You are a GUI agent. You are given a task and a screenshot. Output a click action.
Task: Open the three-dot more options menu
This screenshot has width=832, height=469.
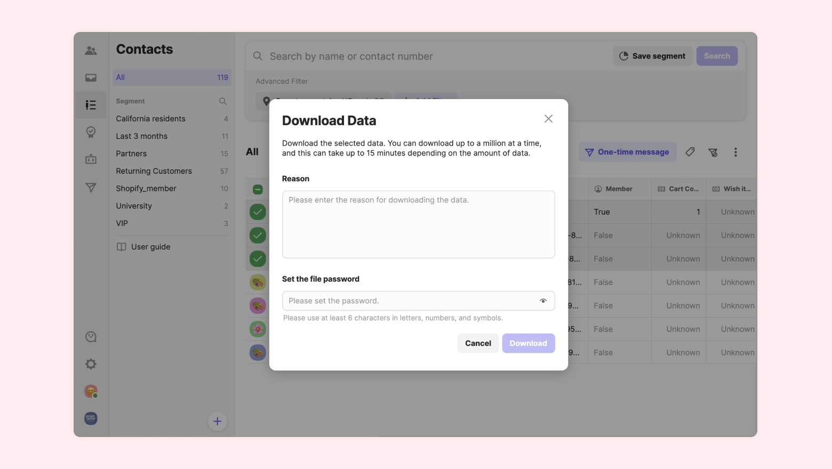tap(735, 152)
